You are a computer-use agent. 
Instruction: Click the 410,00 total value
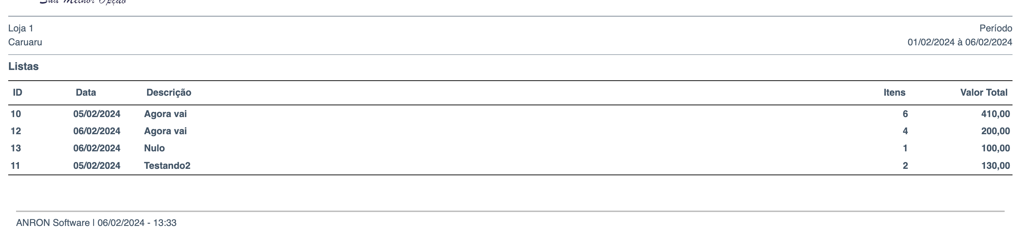pyautogui.click(x=995, y=114)
